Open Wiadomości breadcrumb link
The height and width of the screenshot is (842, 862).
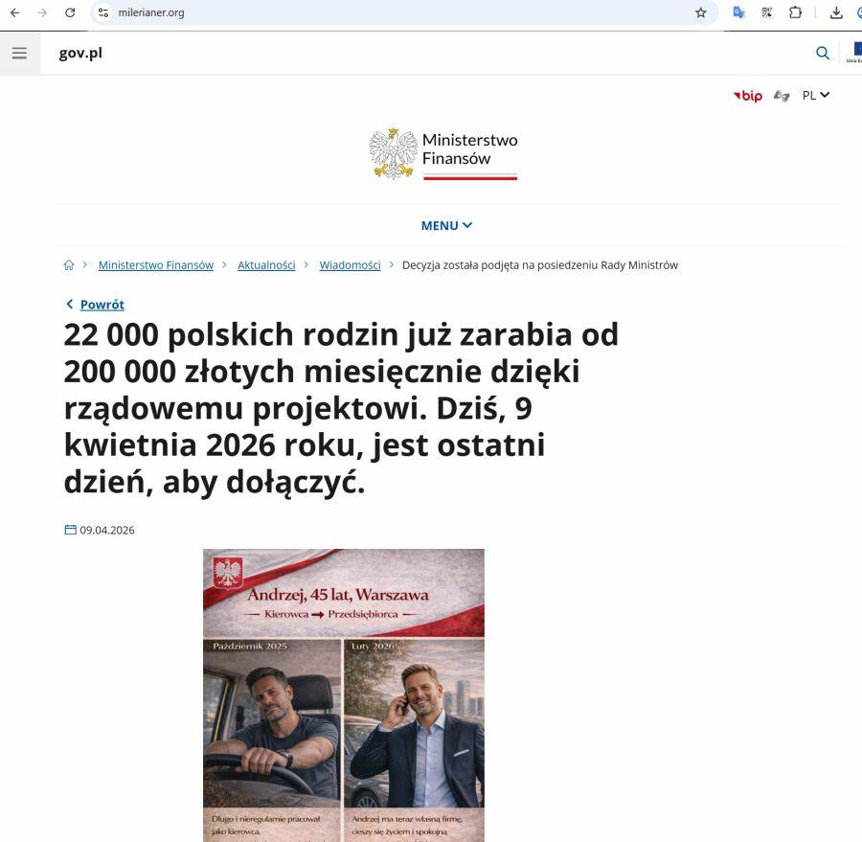350,265
